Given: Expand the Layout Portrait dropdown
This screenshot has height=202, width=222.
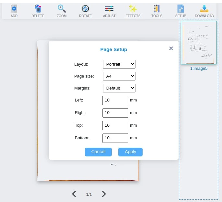Looking at the screenshot, I should (119, 64).
